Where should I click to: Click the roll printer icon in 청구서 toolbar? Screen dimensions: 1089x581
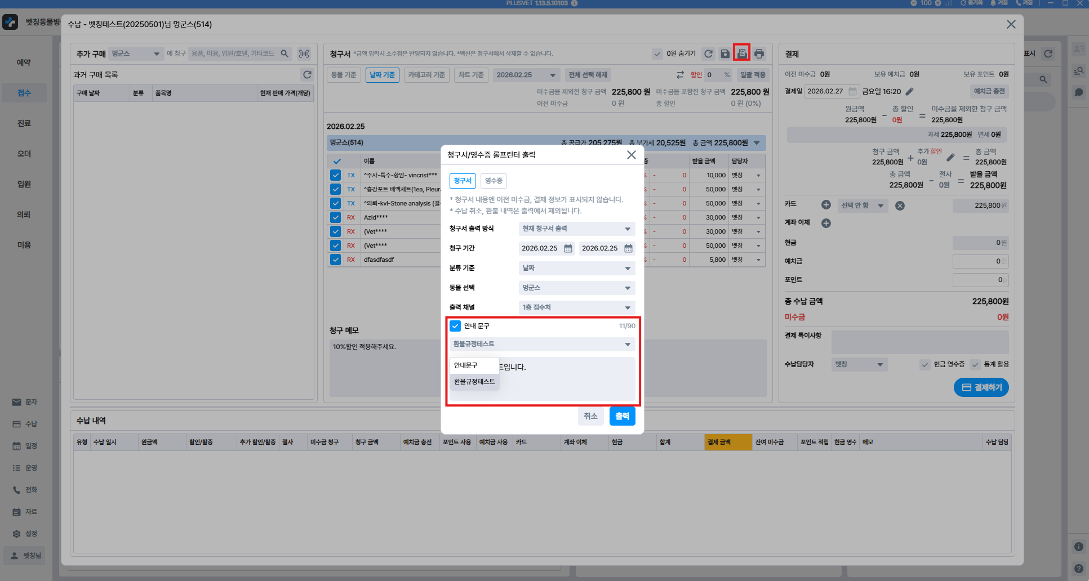point(741,53)
